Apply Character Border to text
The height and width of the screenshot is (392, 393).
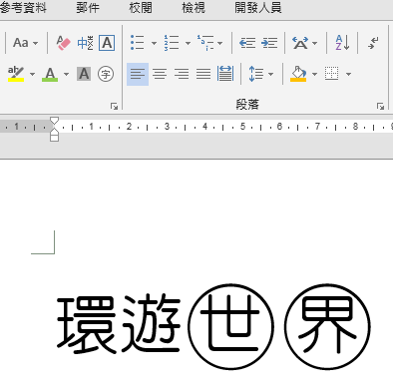[x=107, y=43]
